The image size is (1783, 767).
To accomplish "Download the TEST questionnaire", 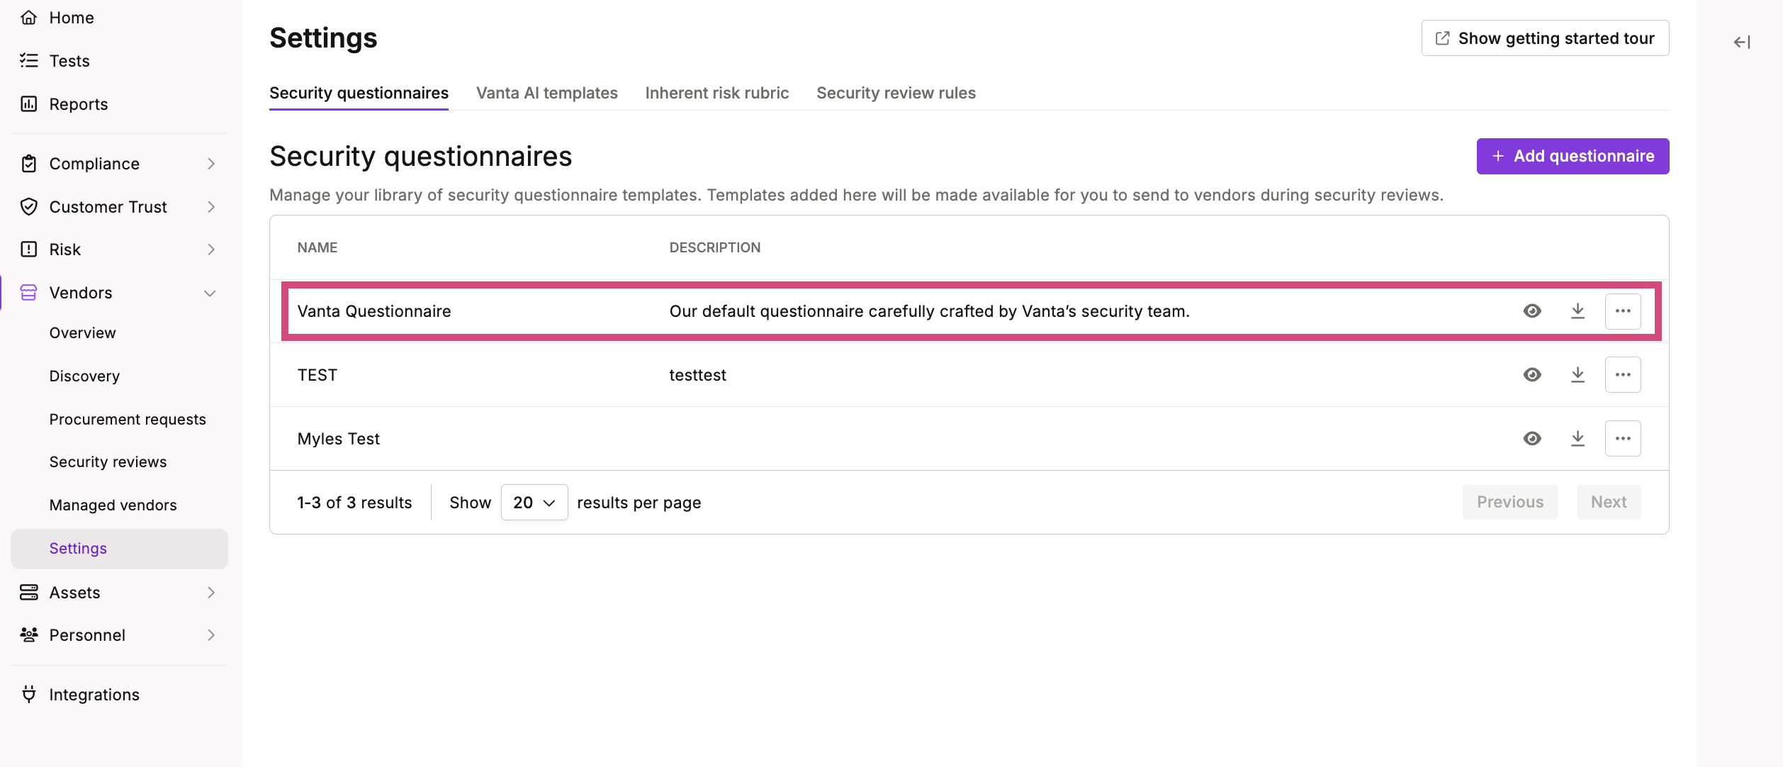I will click(1577, 375).
